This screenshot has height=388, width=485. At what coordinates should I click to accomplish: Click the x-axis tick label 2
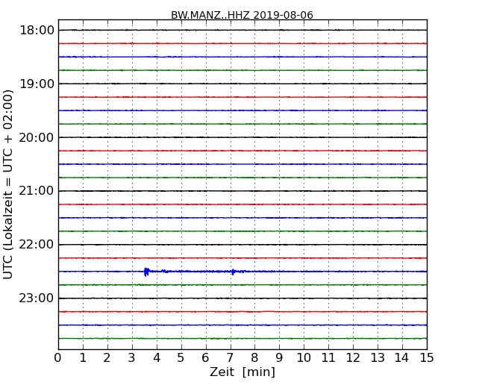[107, 357]
